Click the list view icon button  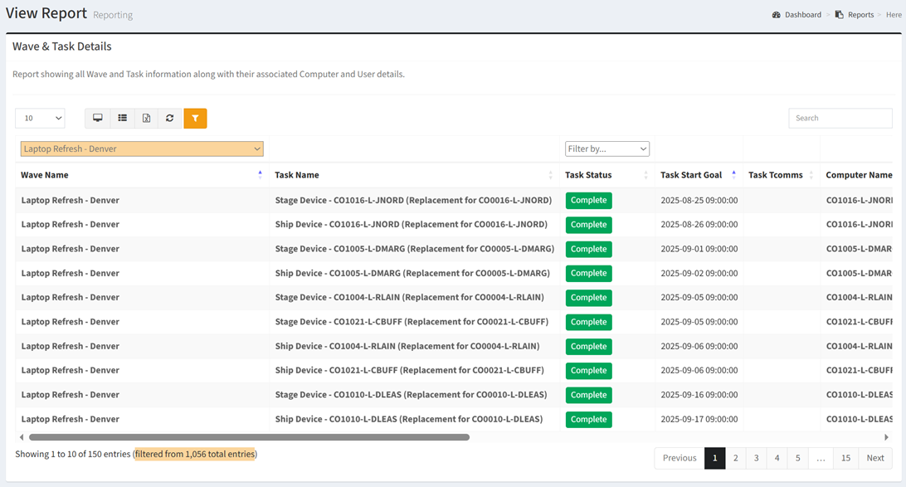(x=122, y=119)
